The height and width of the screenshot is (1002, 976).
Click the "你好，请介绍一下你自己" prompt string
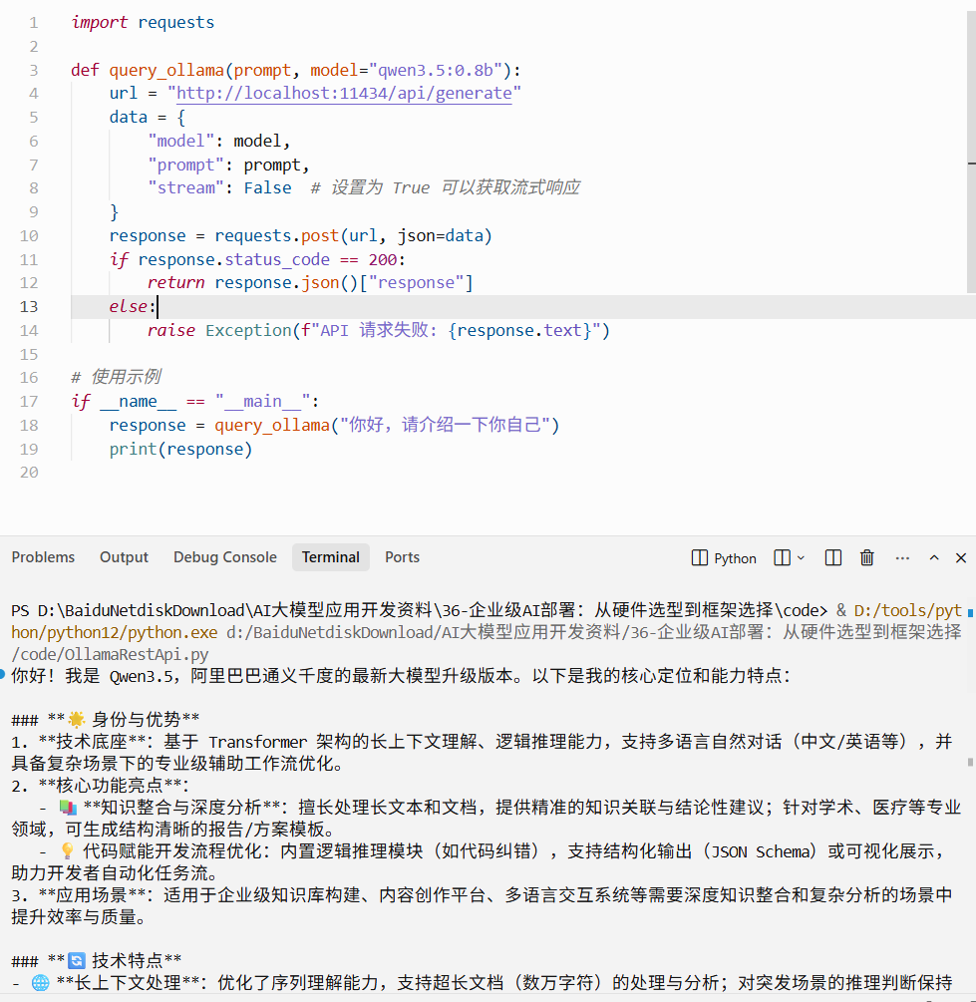click(x=445, y=425)
